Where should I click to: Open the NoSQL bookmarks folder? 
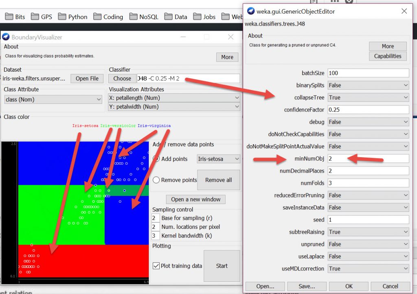[x=146, y=17]
